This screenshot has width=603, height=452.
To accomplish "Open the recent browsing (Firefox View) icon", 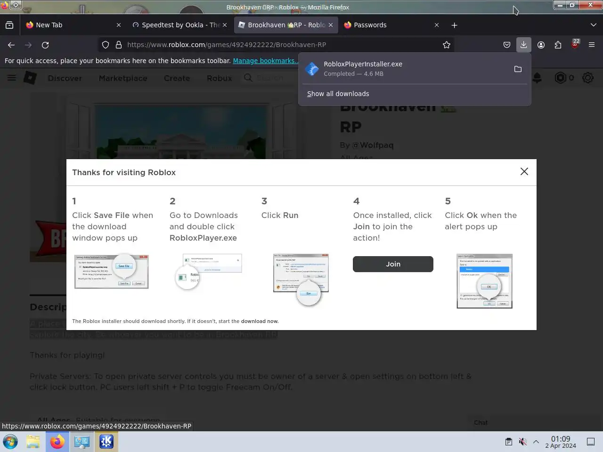I will click(x=9, y=25).
